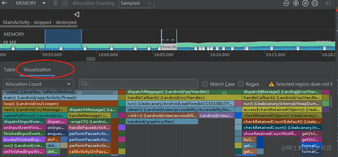338x157 pixels.
Task: Click the 'Selected region does not' warning text
Action: pos(304,84)
